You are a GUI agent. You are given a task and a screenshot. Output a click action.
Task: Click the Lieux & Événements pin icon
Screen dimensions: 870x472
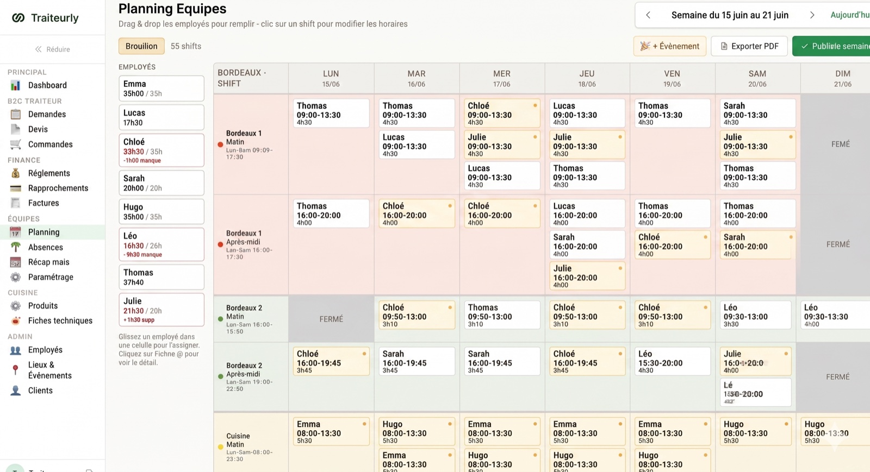pyautogui.click(x=15, y=370)
